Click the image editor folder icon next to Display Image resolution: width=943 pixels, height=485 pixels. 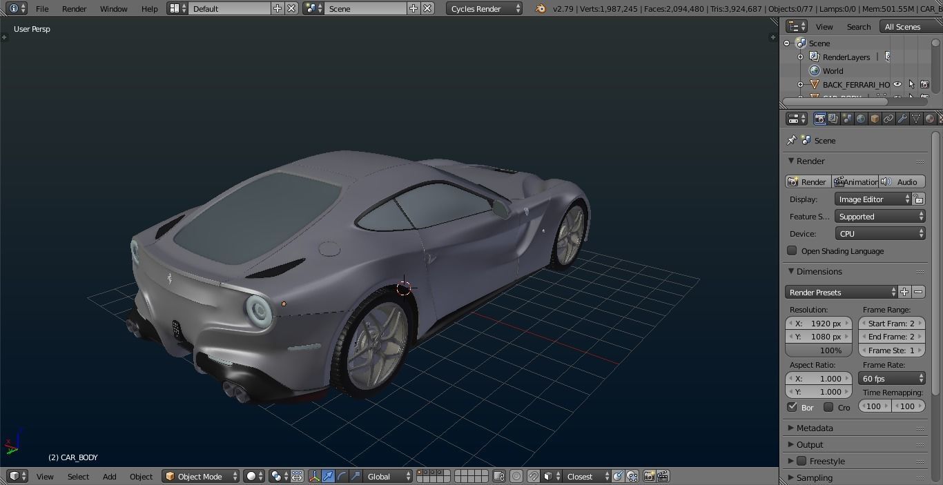tap(918, 199)
